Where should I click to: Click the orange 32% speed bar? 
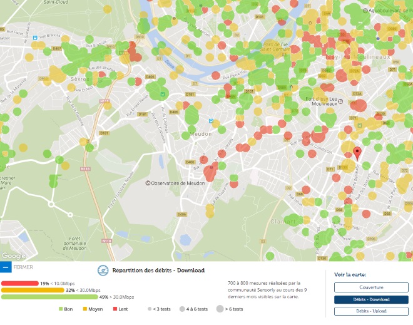coord(33,290)
